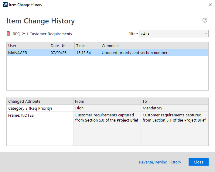The image size is (215, 172).
Task: Sort by the User column header
Action: pyautogui.click(x=28, y=46)
